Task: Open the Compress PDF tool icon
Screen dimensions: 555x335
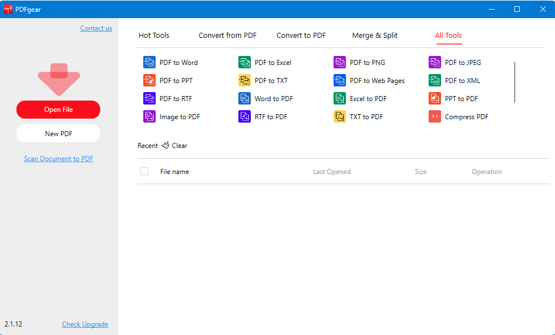Action: [435, 117]
